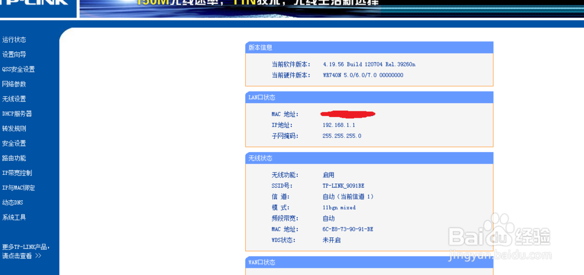This screenshot has width=584, height=275.
Task: Click wireless function value 启用
Action: 328,175
